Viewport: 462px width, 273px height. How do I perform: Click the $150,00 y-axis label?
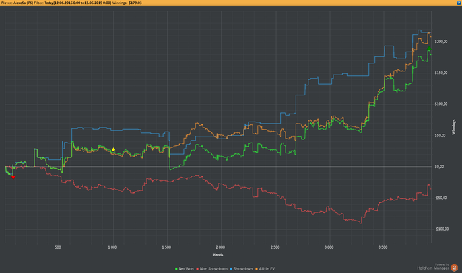click(441, 73)
